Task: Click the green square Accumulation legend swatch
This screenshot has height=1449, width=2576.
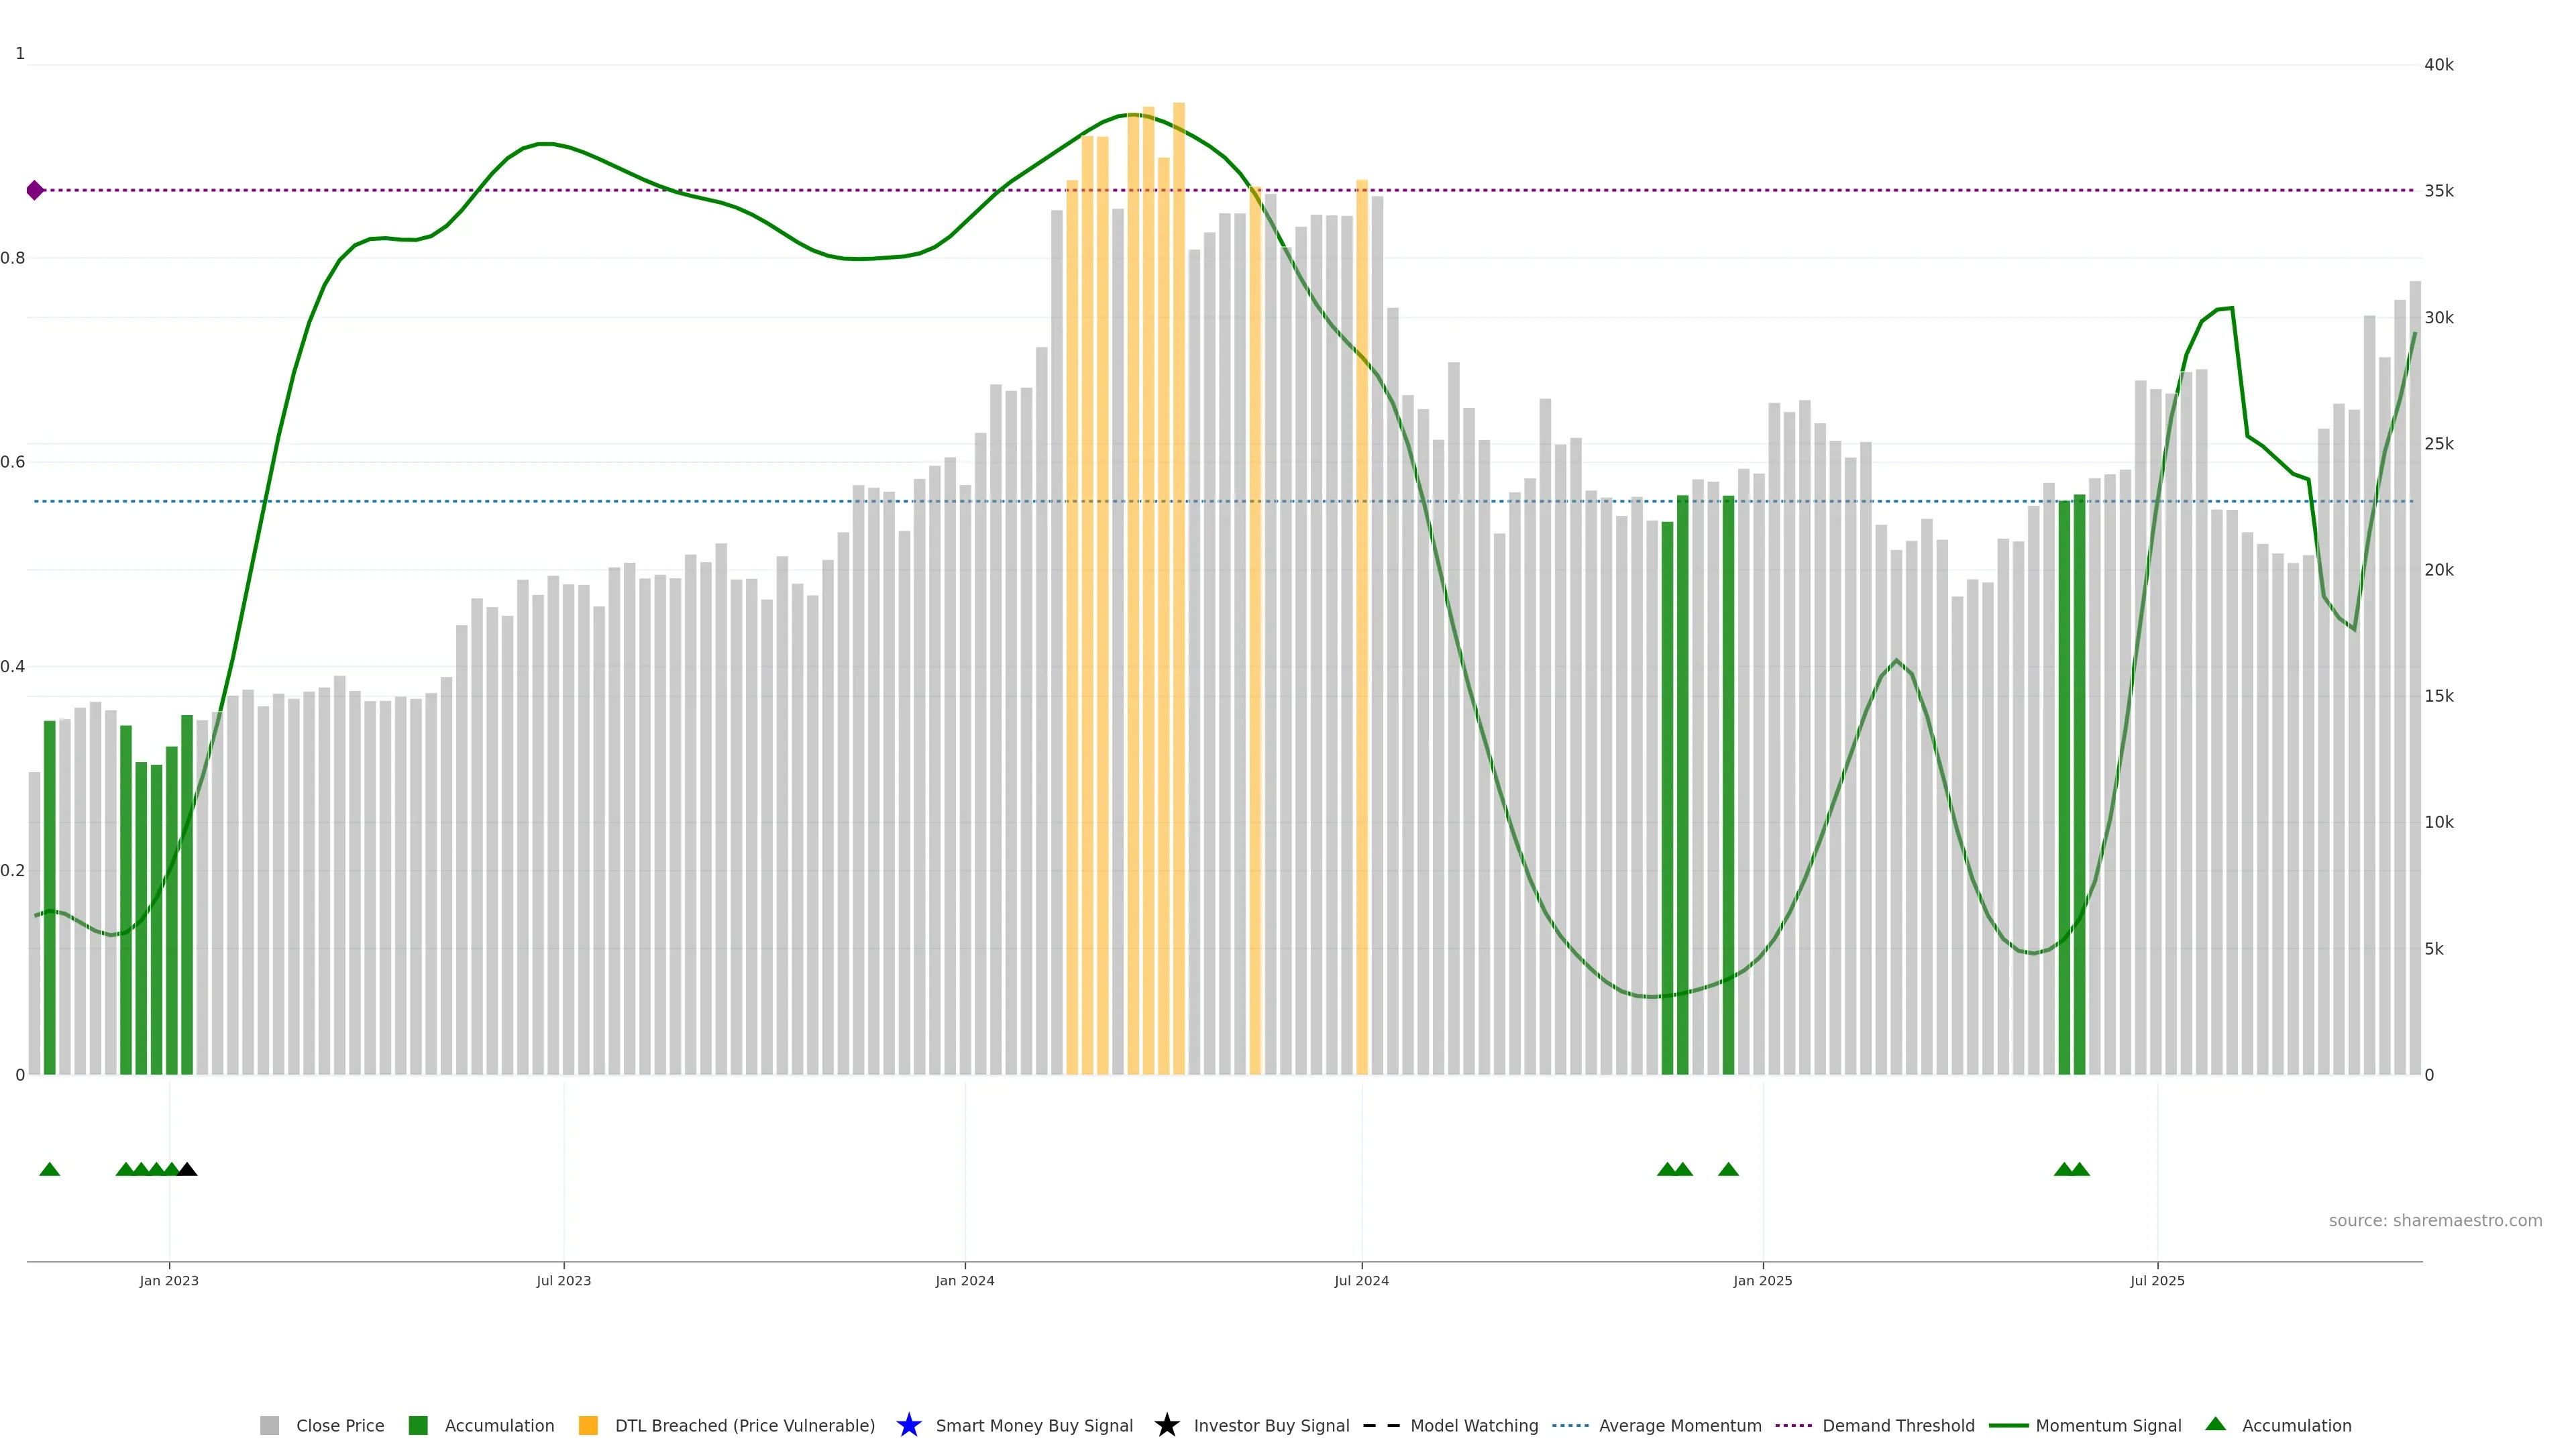Action: coord(418,1425)
